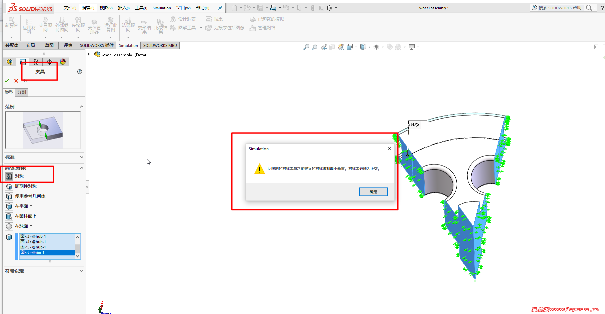Image resolution: width=605 pixels, height=314 pixels.
Task: Open the search type dropdown arrow
Action: 595,8
